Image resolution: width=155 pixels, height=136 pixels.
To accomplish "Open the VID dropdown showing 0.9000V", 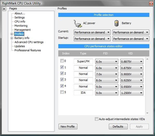I will (x=132, y=74).
